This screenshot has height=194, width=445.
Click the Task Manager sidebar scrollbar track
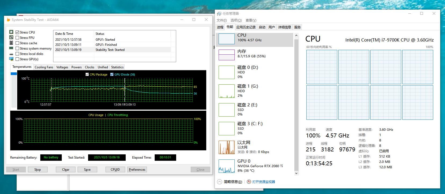[x=296, y=105]
